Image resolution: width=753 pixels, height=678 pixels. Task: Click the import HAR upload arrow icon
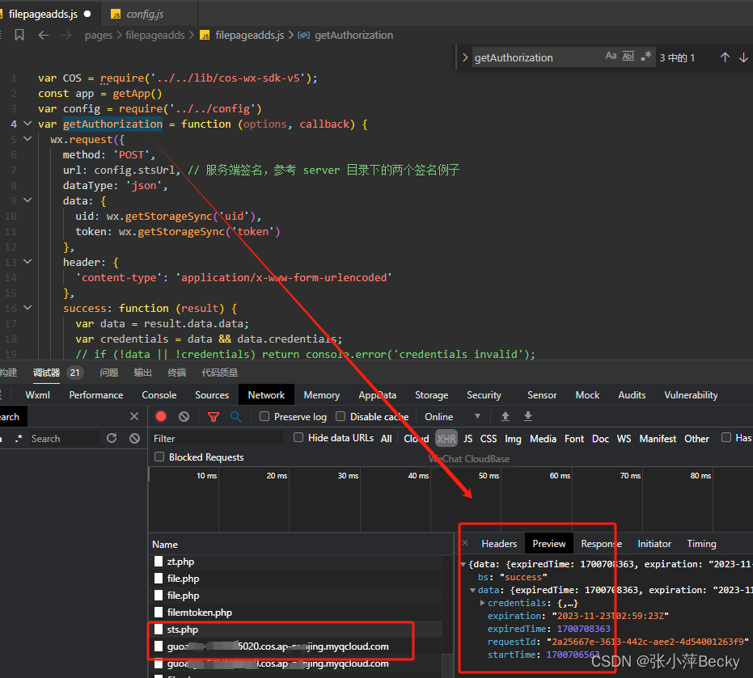click(x=506, y=416)
